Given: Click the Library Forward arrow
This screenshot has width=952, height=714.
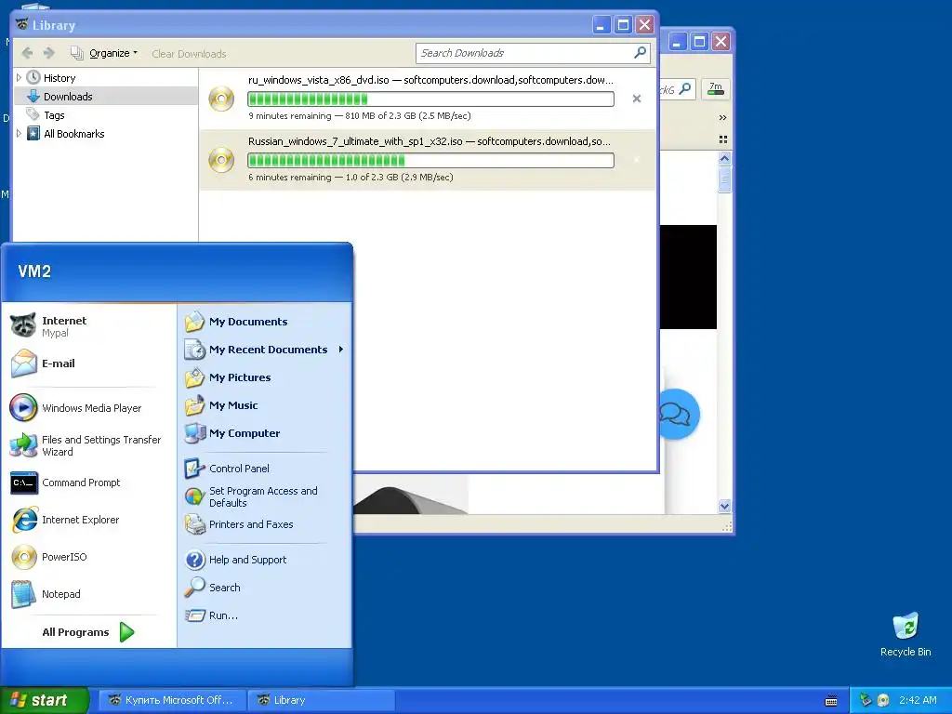Looking at the screenshot, I should point(49,53).
